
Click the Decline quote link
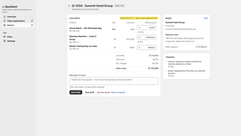[x=103, y=92]
